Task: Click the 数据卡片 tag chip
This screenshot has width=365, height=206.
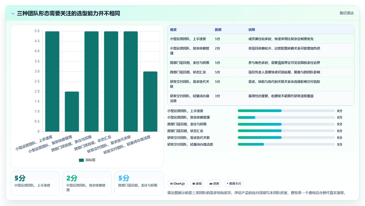Action: point(234,184)
